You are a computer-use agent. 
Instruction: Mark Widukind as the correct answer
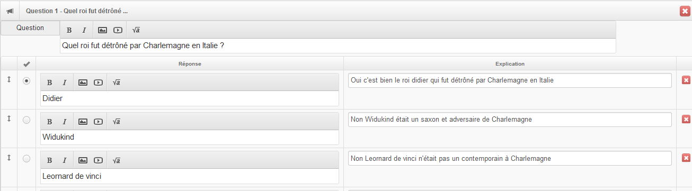(26, 120)
